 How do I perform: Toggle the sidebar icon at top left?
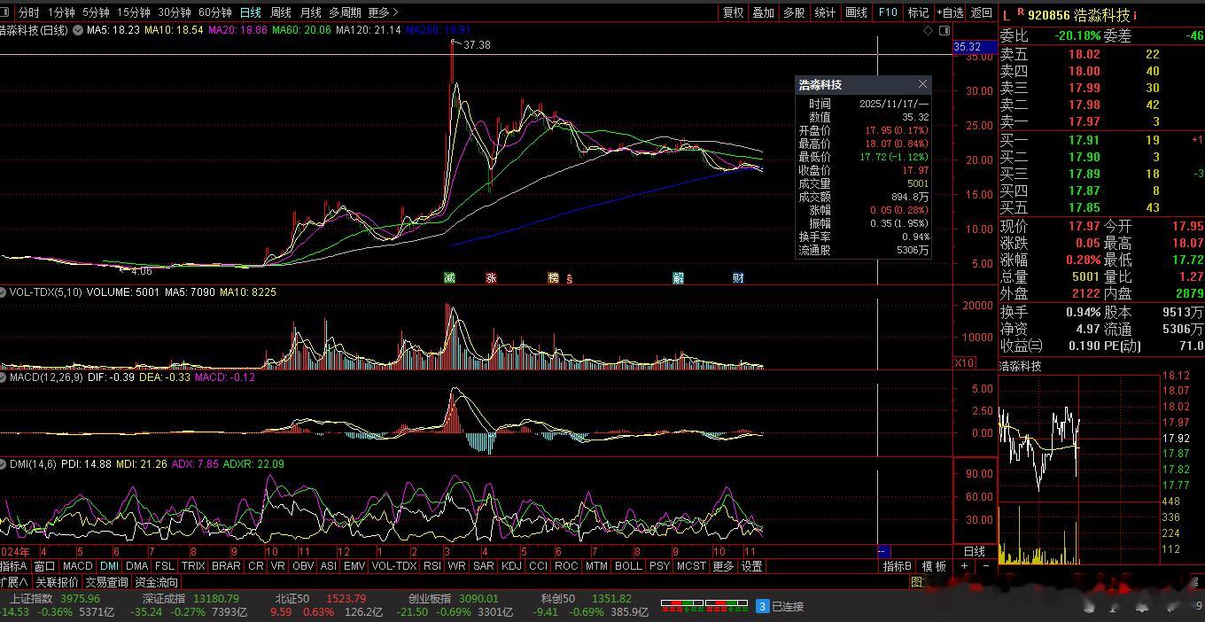[x=6, y=12]
